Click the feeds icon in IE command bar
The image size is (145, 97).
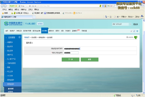110,17
